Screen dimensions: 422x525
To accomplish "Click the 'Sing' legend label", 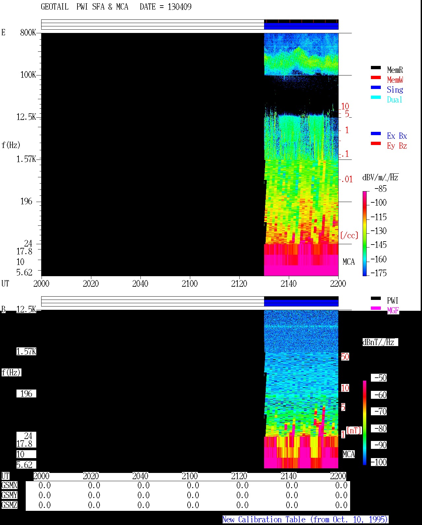I will click(395, 90).
